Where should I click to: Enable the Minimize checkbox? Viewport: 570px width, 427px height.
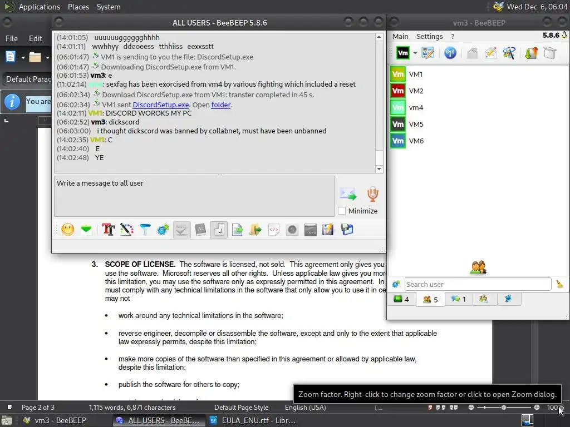[342, 211]
